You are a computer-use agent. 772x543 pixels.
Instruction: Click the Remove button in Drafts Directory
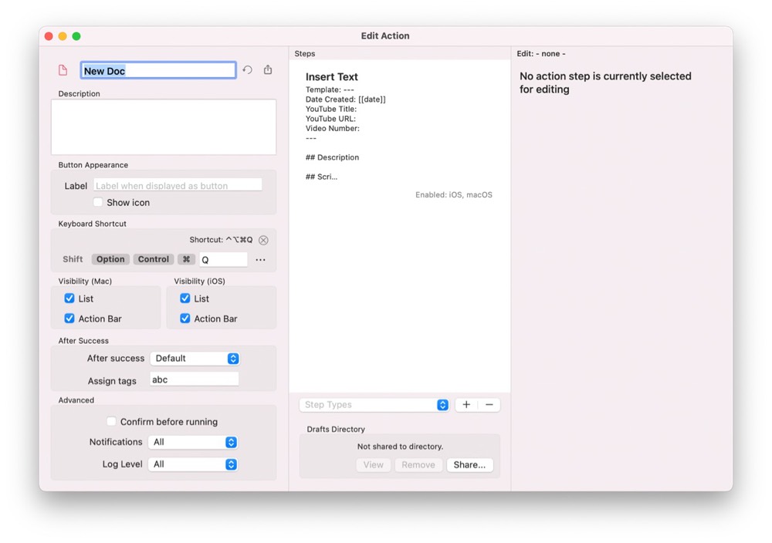[418, 465]
